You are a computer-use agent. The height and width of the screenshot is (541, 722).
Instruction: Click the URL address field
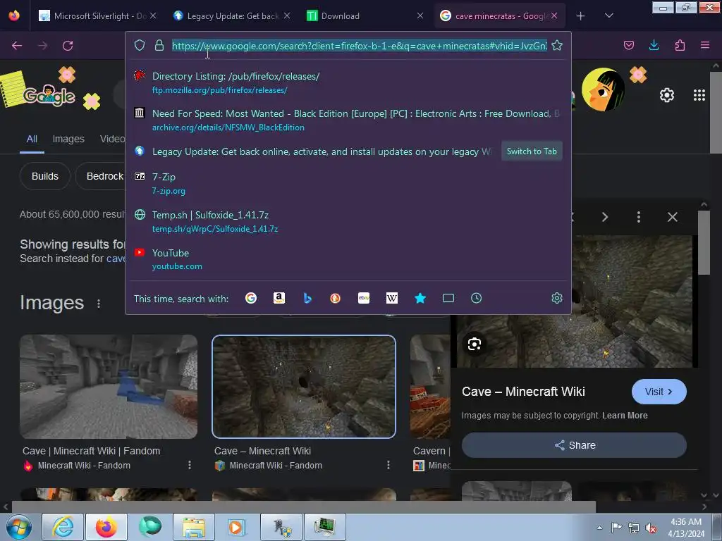(359, 46)
